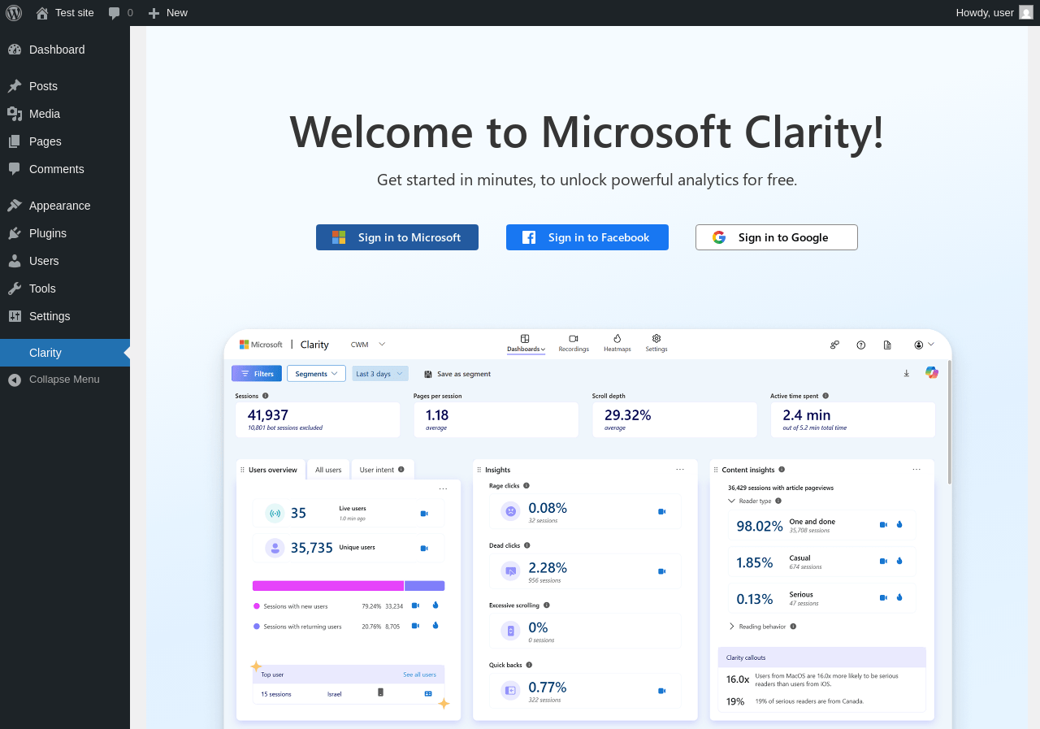1040x729 pixels.
Task: Open the Test site home link
Action: (x=65, y=12)
